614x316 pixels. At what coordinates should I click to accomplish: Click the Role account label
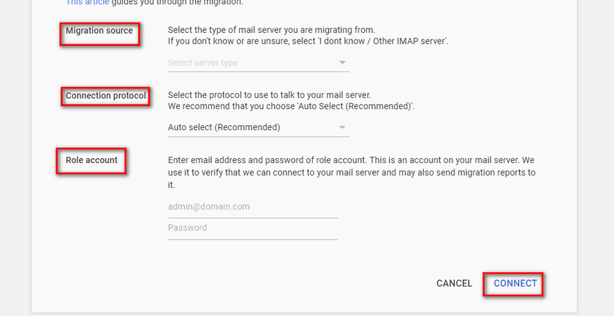[x=91, y=160]
